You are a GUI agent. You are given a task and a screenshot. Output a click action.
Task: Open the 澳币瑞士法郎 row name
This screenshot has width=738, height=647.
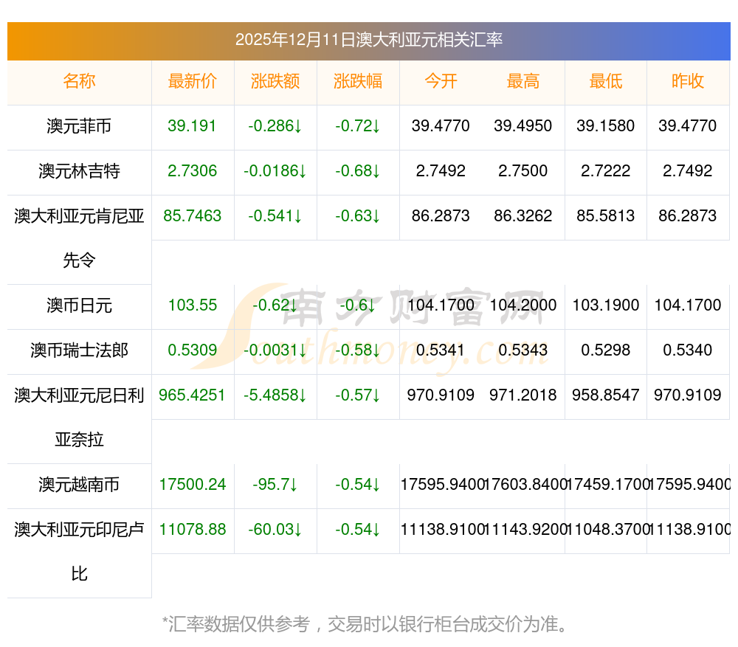(x=79, y=350)
